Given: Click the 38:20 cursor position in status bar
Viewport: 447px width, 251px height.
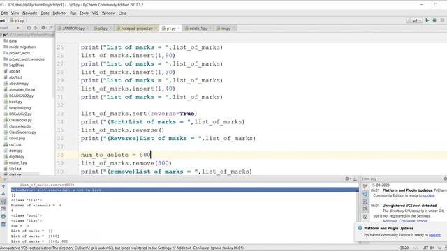Looking at the screenshot, I should click(x=404, y=248).
